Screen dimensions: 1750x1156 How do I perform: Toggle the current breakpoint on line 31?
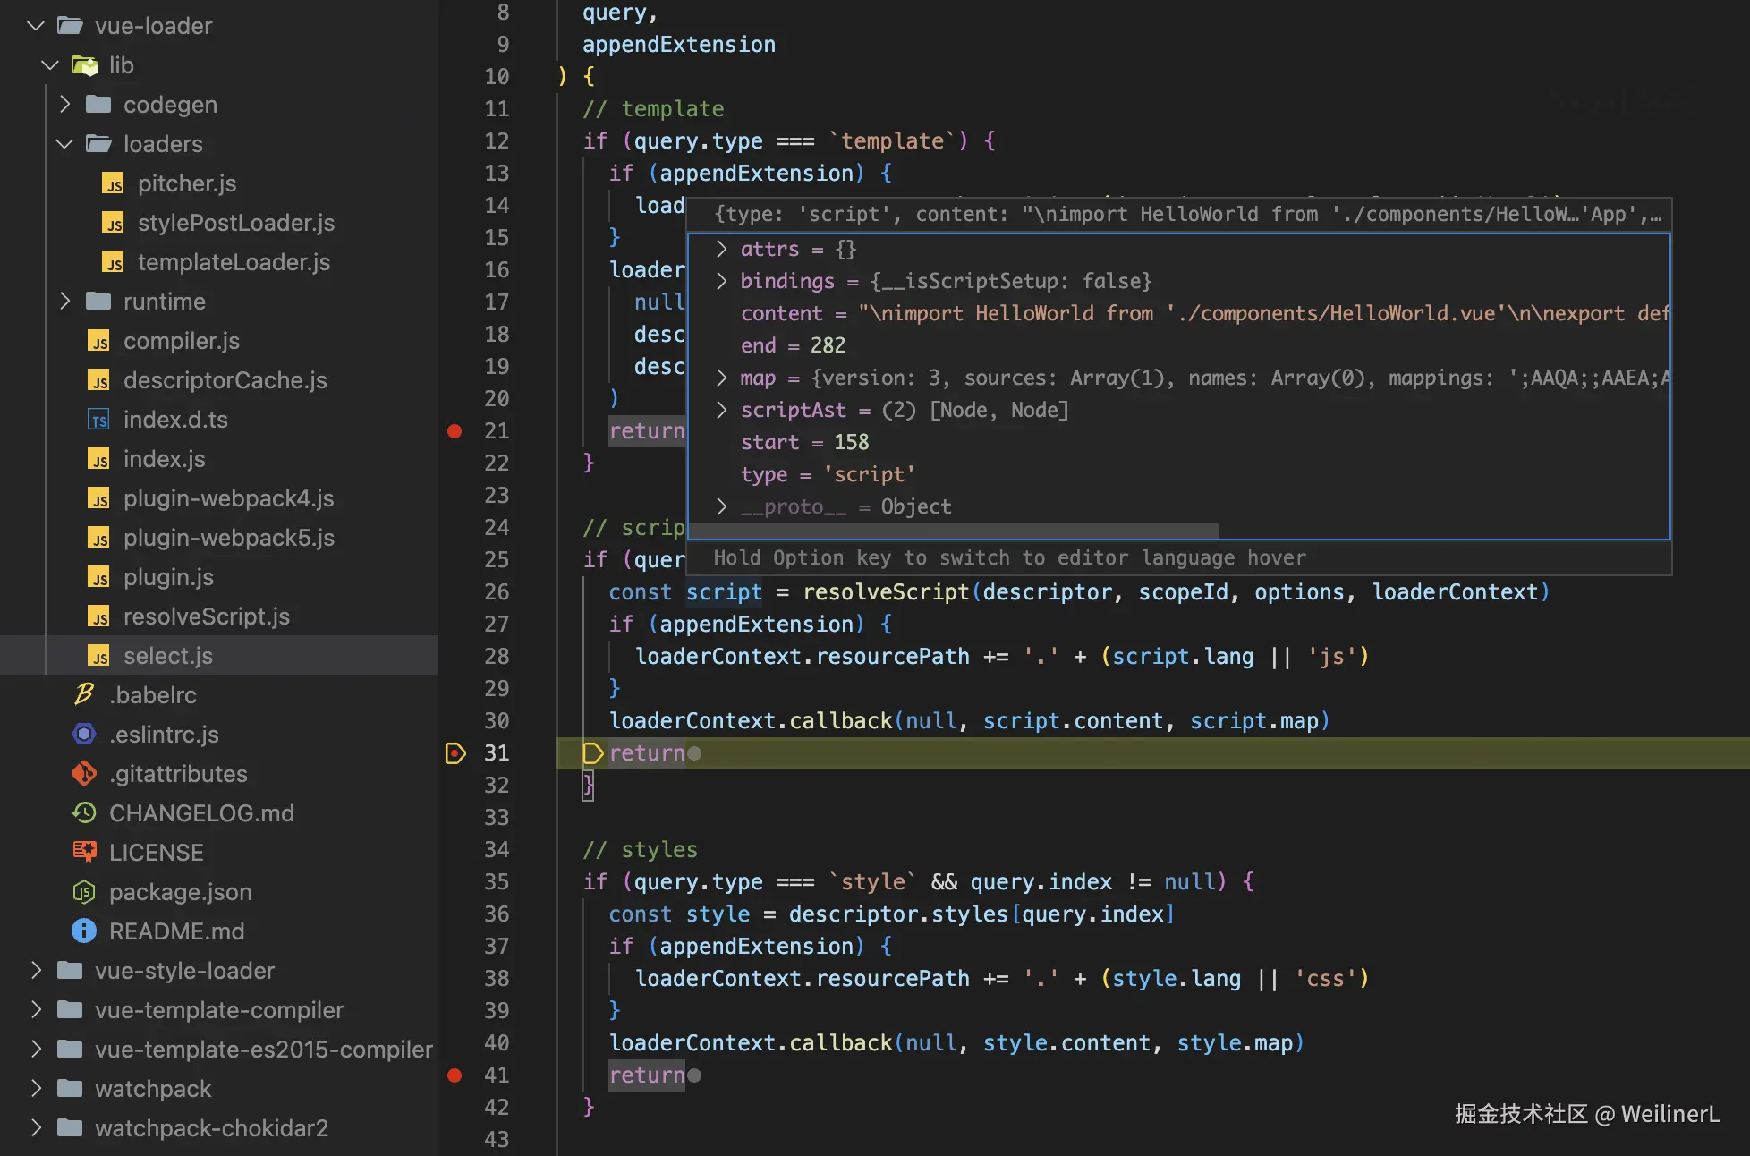(x=454, y=753)
